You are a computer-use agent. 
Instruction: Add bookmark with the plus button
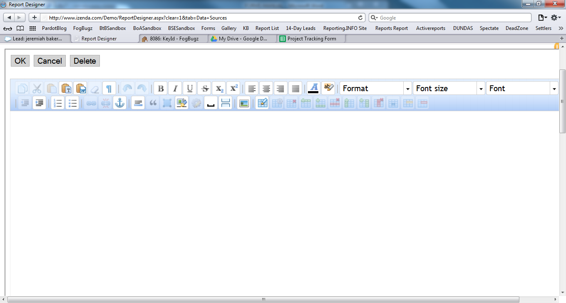click(35, 17)
